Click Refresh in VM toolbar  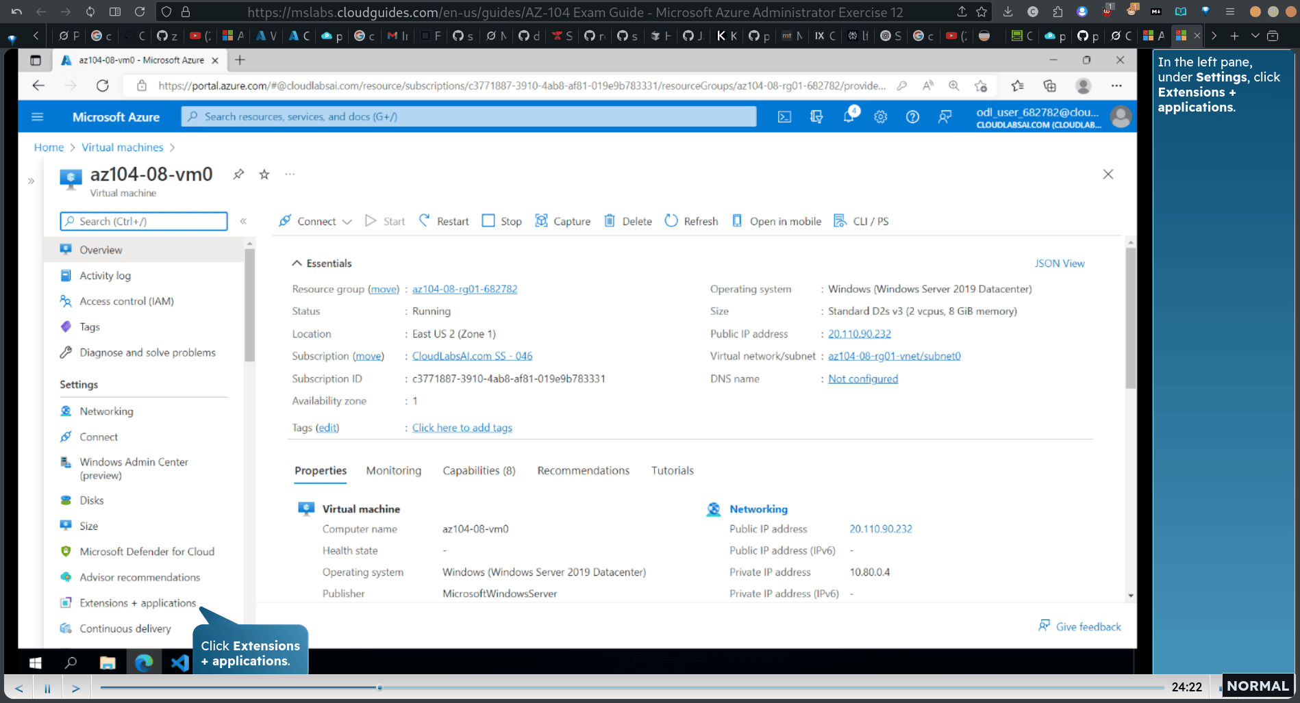tap(692, 221)
